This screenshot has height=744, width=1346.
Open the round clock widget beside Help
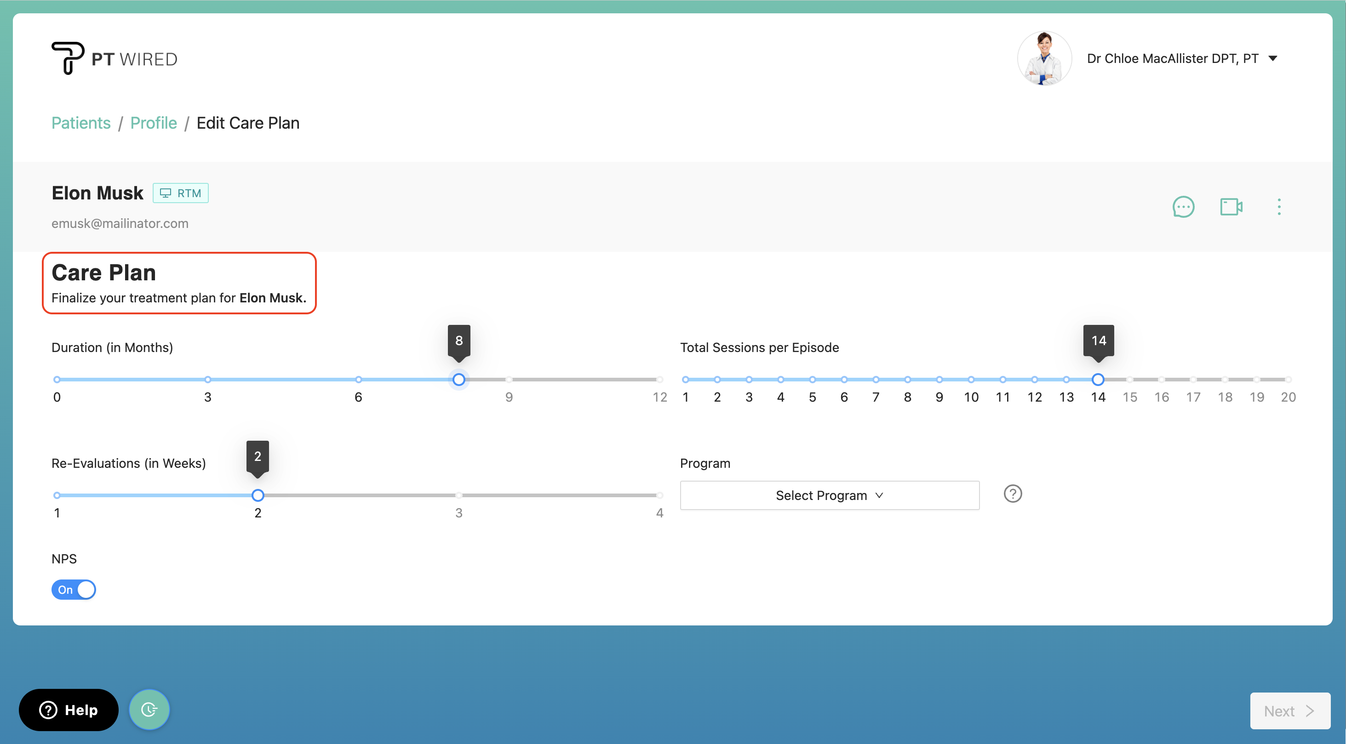[149, 710]
